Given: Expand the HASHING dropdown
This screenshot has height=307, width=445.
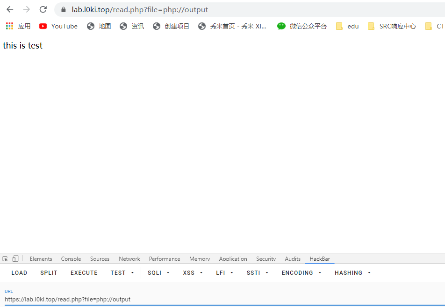Looking at the screenshot, I should pyautogui.click(x=352, y=273).
